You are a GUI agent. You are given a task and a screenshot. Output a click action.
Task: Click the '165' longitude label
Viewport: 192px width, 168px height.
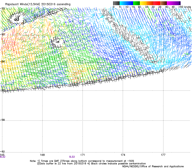2,155
